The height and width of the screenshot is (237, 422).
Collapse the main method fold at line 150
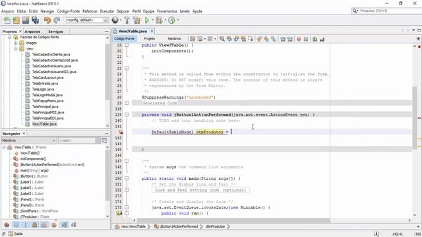click(127, 178)
